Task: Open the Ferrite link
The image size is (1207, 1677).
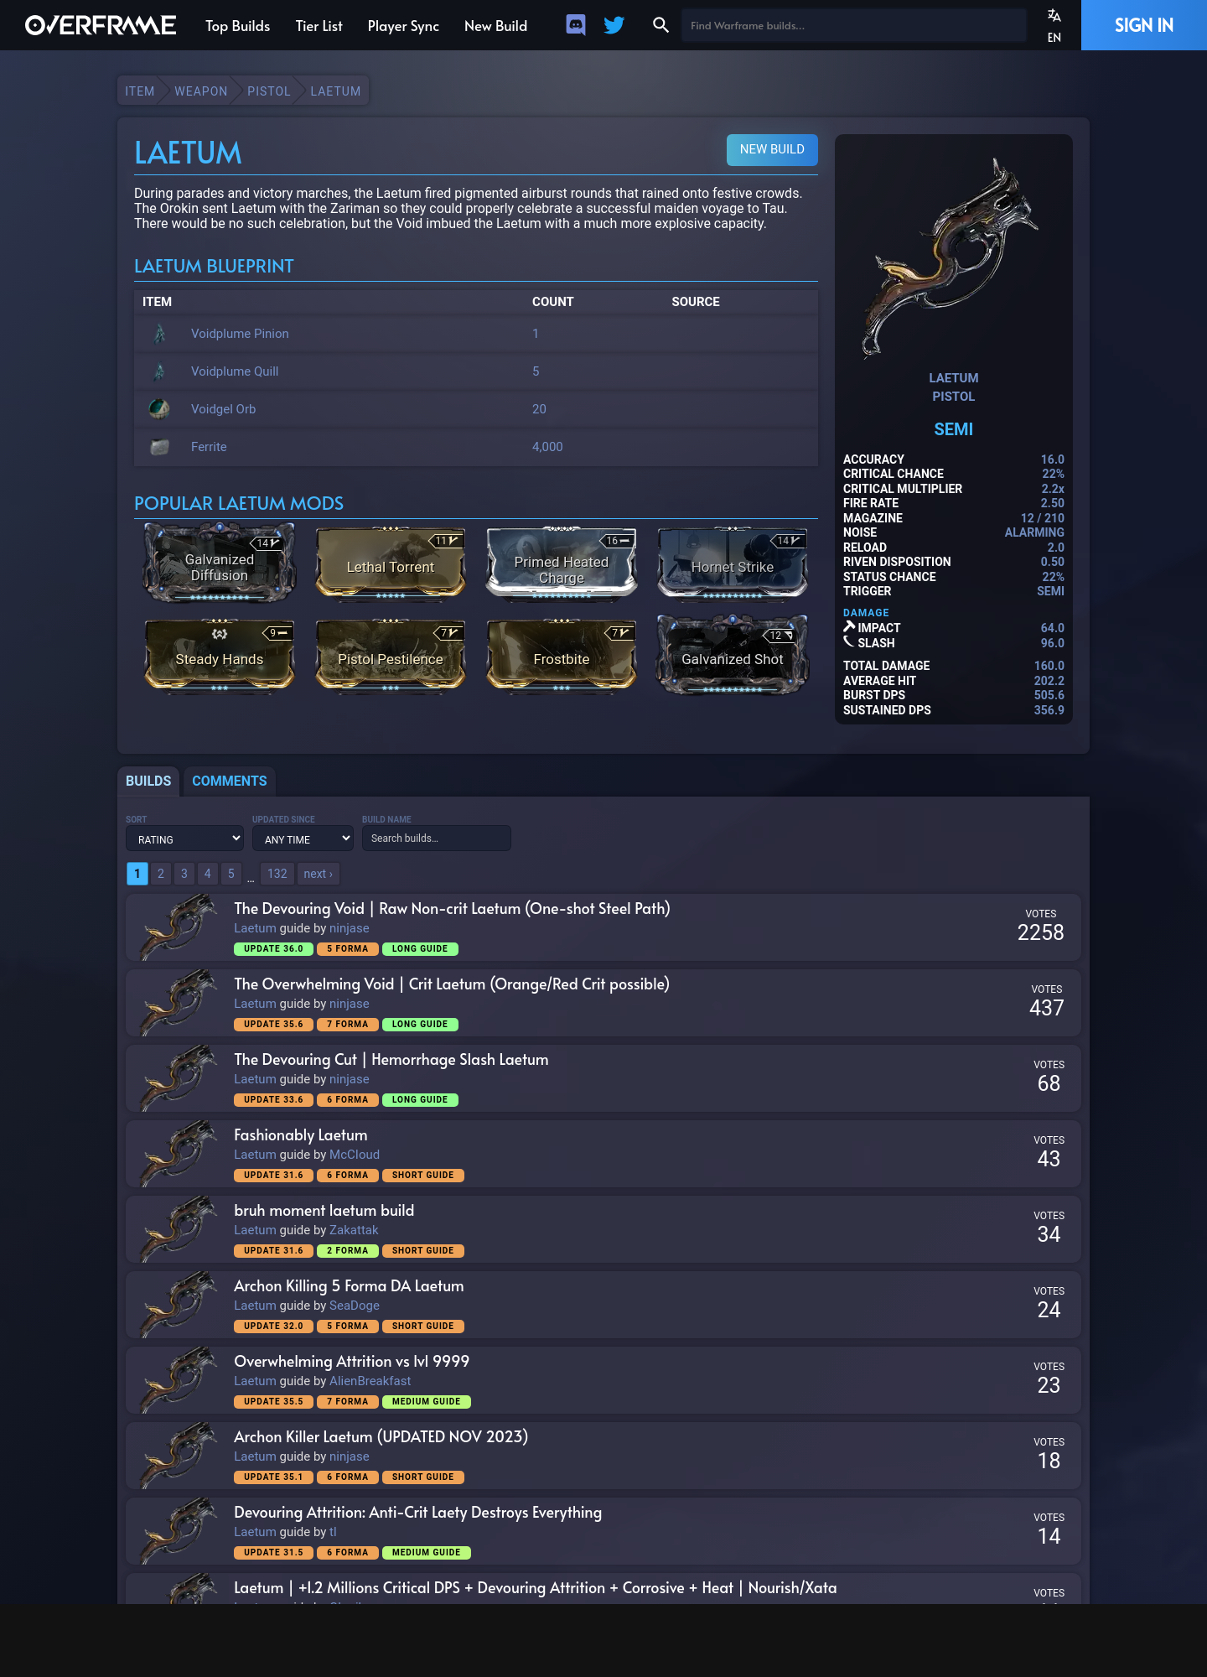Action: coord(209,447)
